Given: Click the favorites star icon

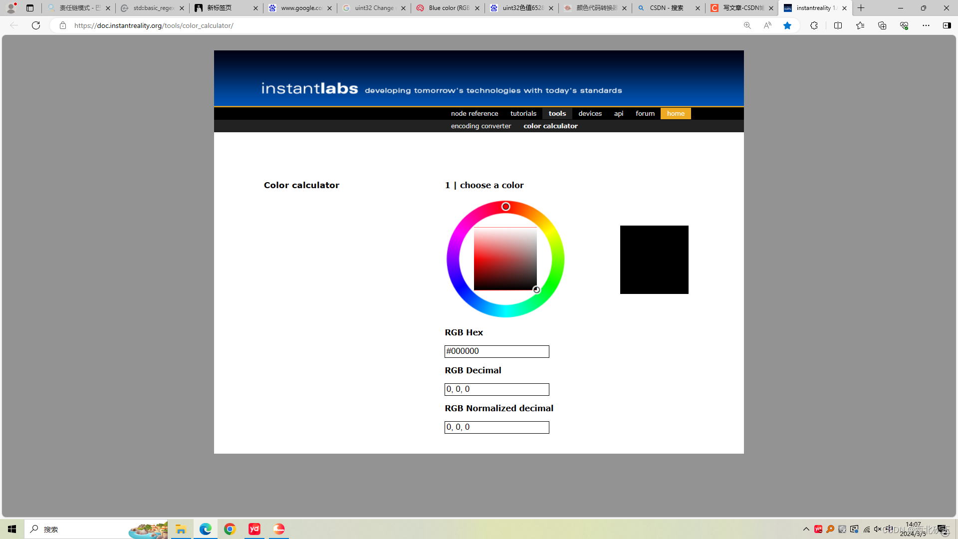Looking at the screenshot, I should 787,25.
